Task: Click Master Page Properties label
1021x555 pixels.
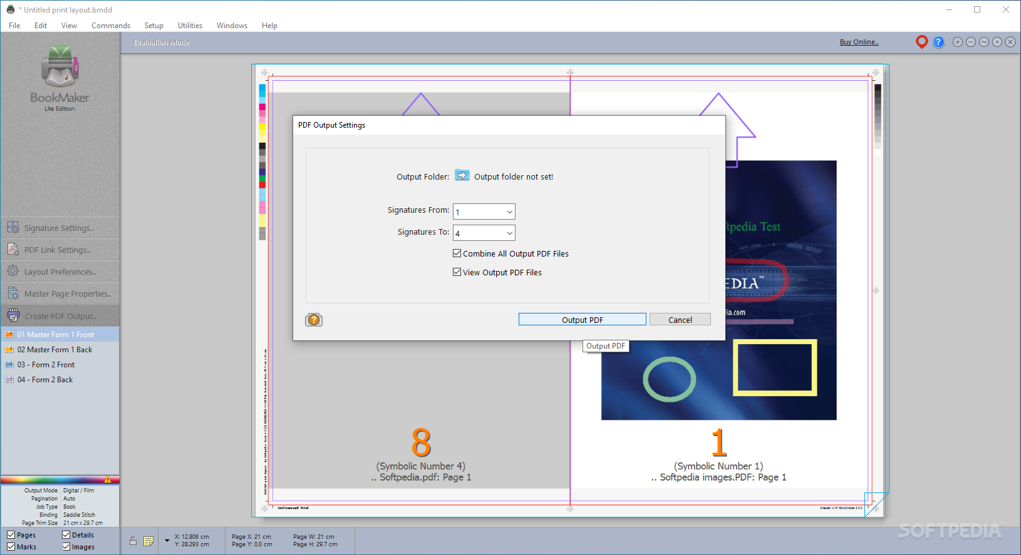Action: point(68,293)
